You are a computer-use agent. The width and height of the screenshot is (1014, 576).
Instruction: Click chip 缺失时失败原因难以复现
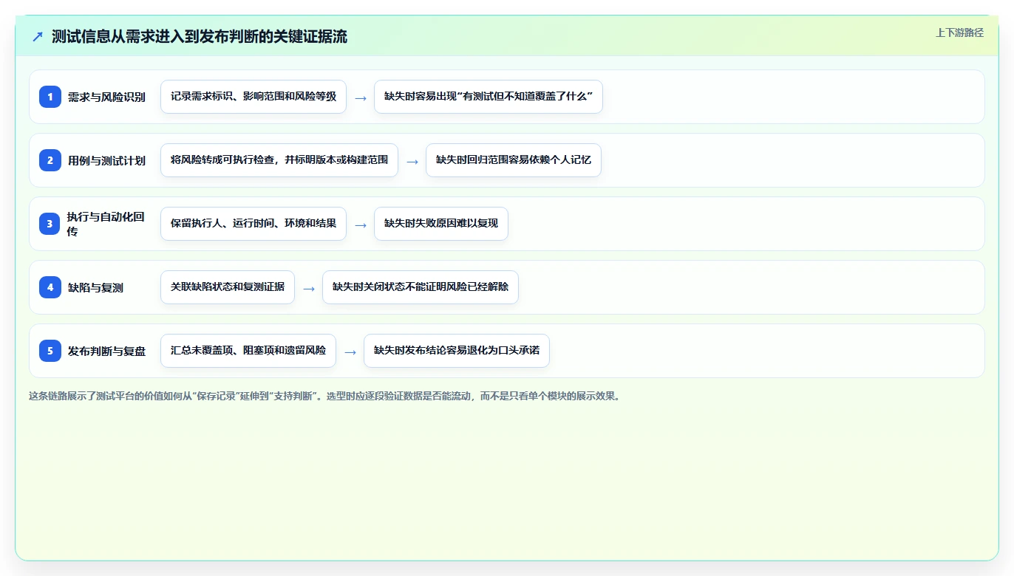(441, 224)
